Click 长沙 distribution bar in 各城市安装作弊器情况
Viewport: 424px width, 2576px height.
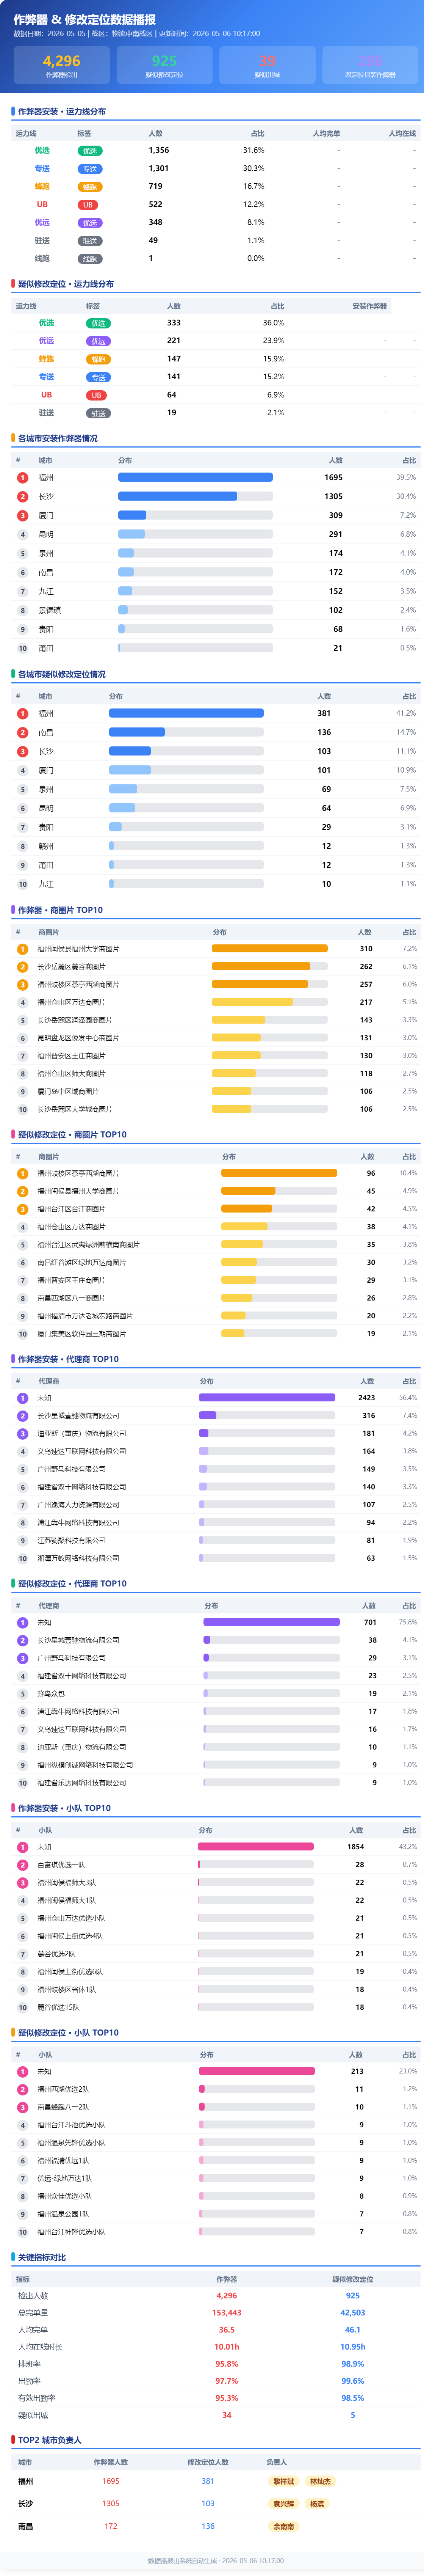click(195, 496)
